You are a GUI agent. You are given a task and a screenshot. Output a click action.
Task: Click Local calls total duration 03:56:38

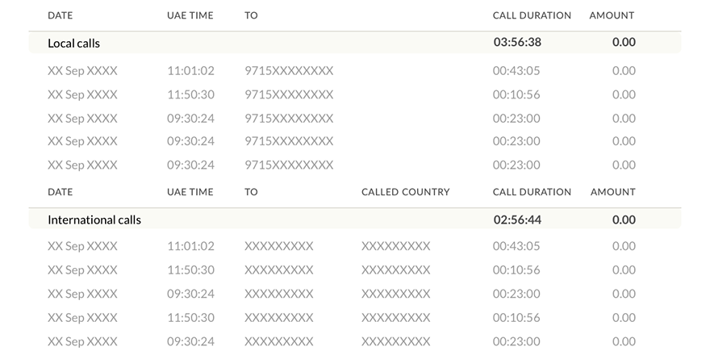coord(517,43)
